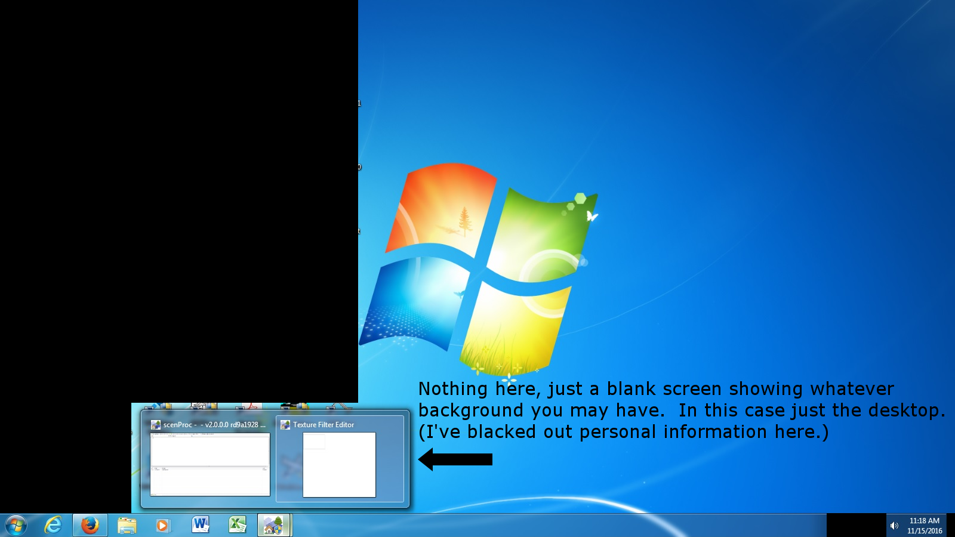The image size is (955, 537).
Task: Open the volume speaker icon in system tray
Action: [x=894, y=526]
